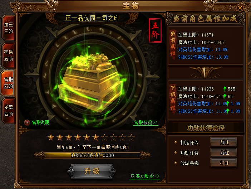Screen dimensions: 251x189
Task: Click 打开 button for 沙城争霸
Action: point(223,163)
